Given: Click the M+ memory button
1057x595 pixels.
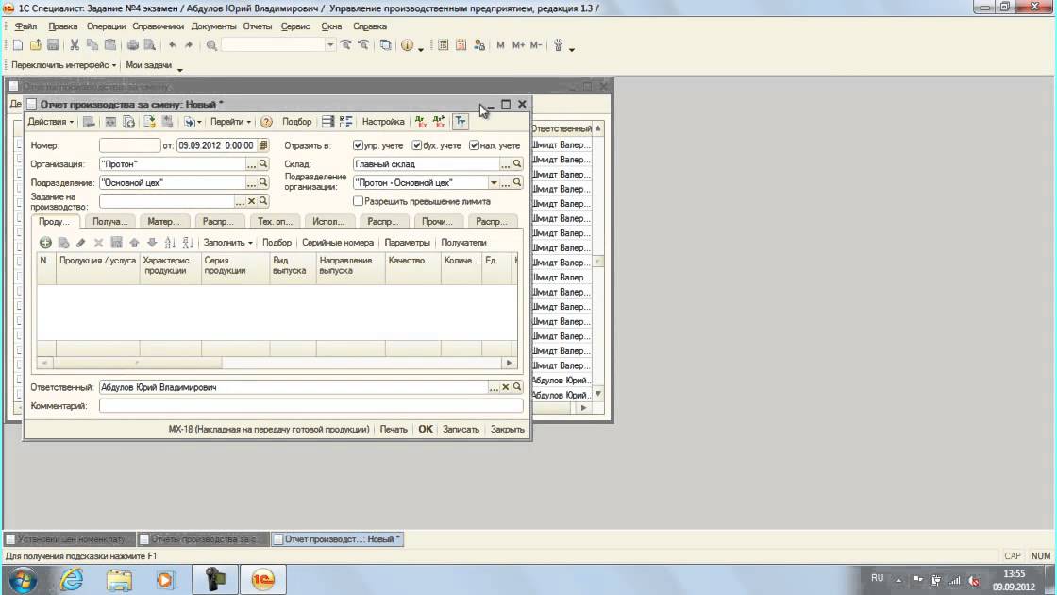Looking at the screenshot, I should (x=518, y=45).
